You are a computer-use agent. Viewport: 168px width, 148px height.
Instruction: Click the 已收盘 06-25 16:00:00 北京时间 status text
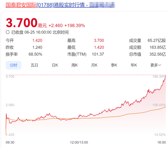click(x=40, y=32)
